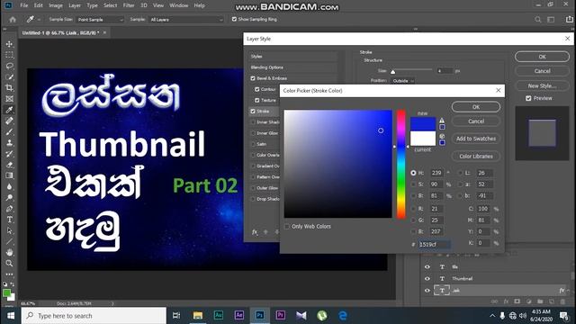The image size is (576, 324).
Task: Select the Healing Brush tool
Action: [9, 121]
